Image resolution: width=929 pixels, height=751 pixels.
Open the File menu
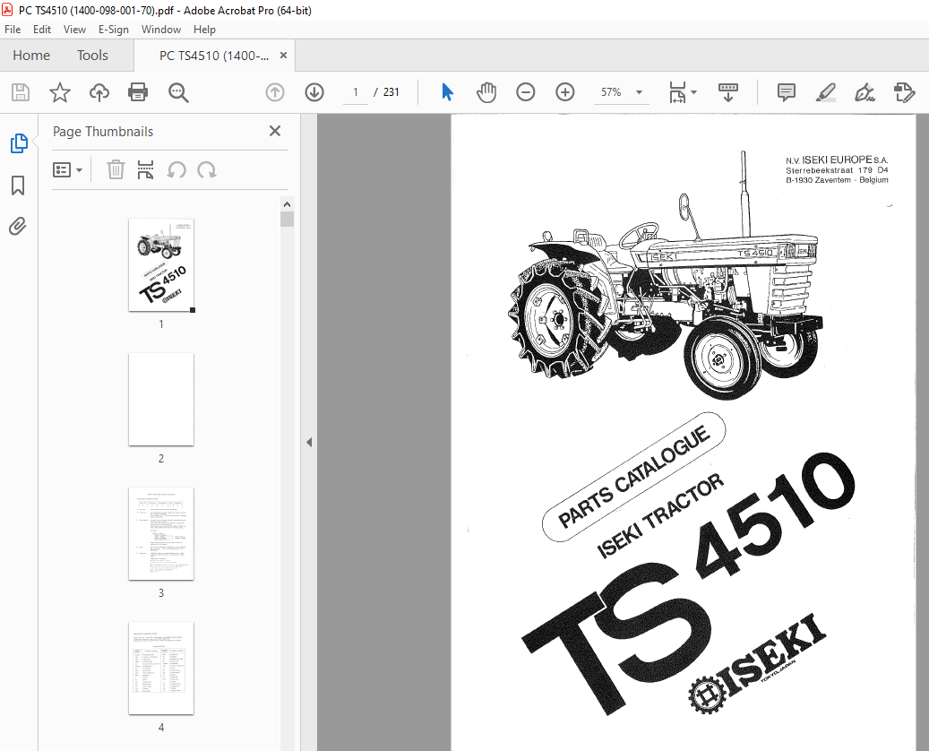tap(13, 30)
